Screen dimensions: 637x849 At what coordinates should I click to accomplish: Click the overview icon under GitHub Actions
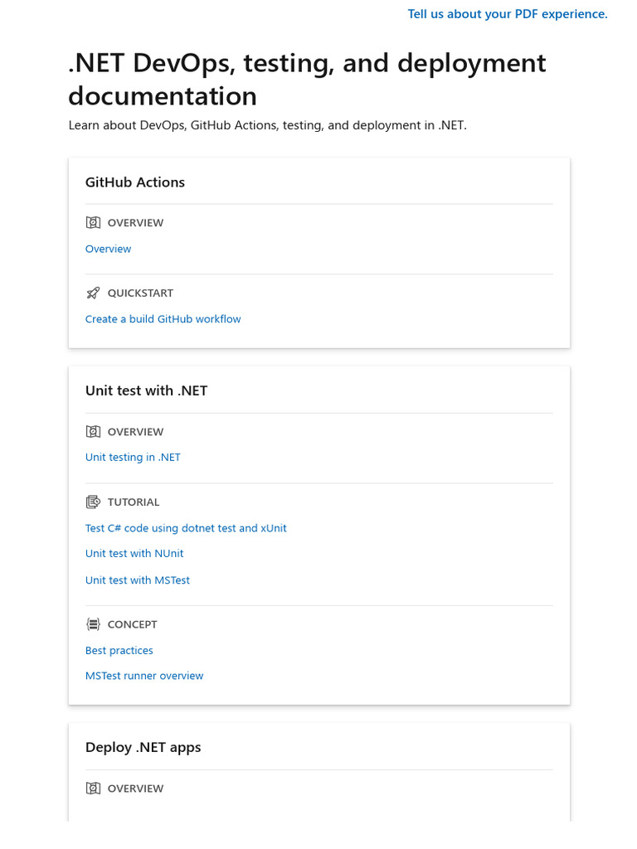pyautogui.click(x=93, y=222)
